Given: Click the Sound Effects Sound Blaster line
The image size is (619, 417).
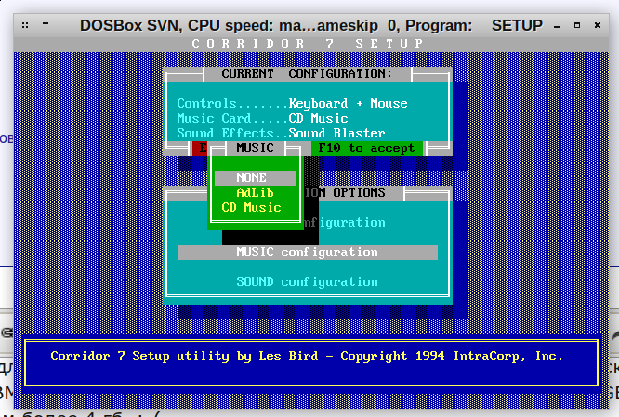Looking at the screenshot, I should point(281,134).
